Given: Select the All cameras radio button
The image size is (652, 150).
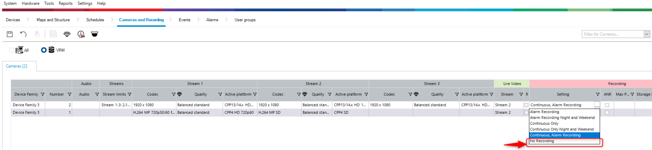Looking at the screenshot, I should click(12, 50).
